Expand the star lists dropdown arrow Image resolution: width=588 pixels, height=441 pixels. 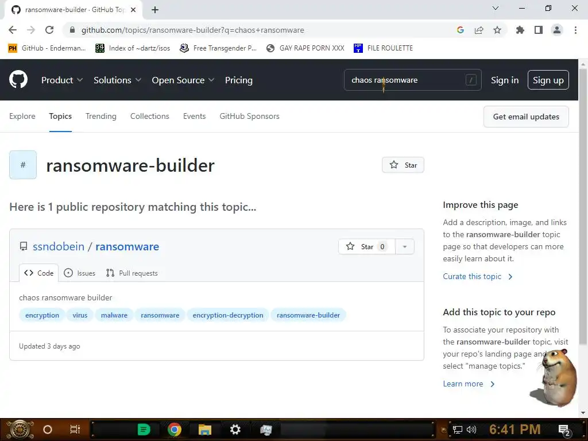[x=405, y=246]
